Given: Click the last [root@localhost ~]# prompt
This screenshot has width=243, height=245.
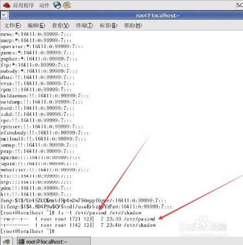Looking at the screenshot, I should click(x=27, y=231).
